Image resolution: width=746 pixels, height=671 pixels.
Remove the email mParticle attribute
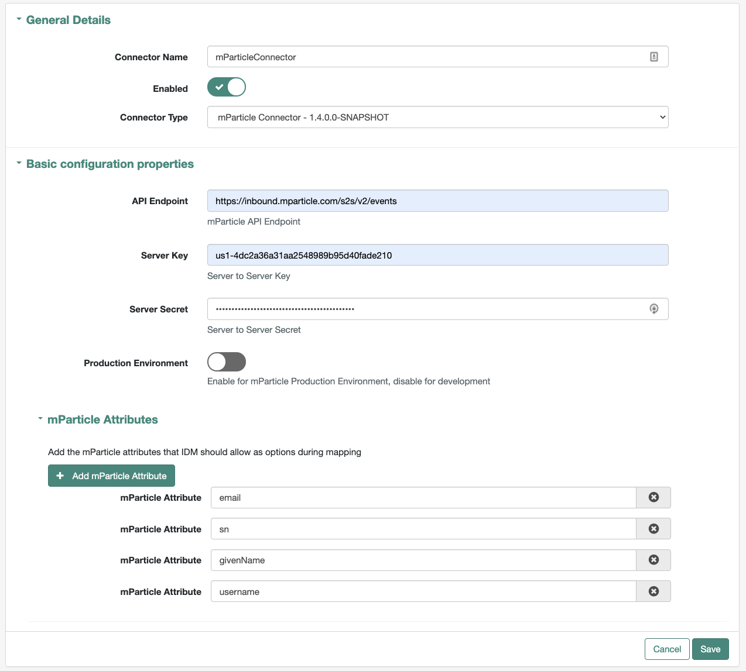pyautogui.click(x=653, y=497)
